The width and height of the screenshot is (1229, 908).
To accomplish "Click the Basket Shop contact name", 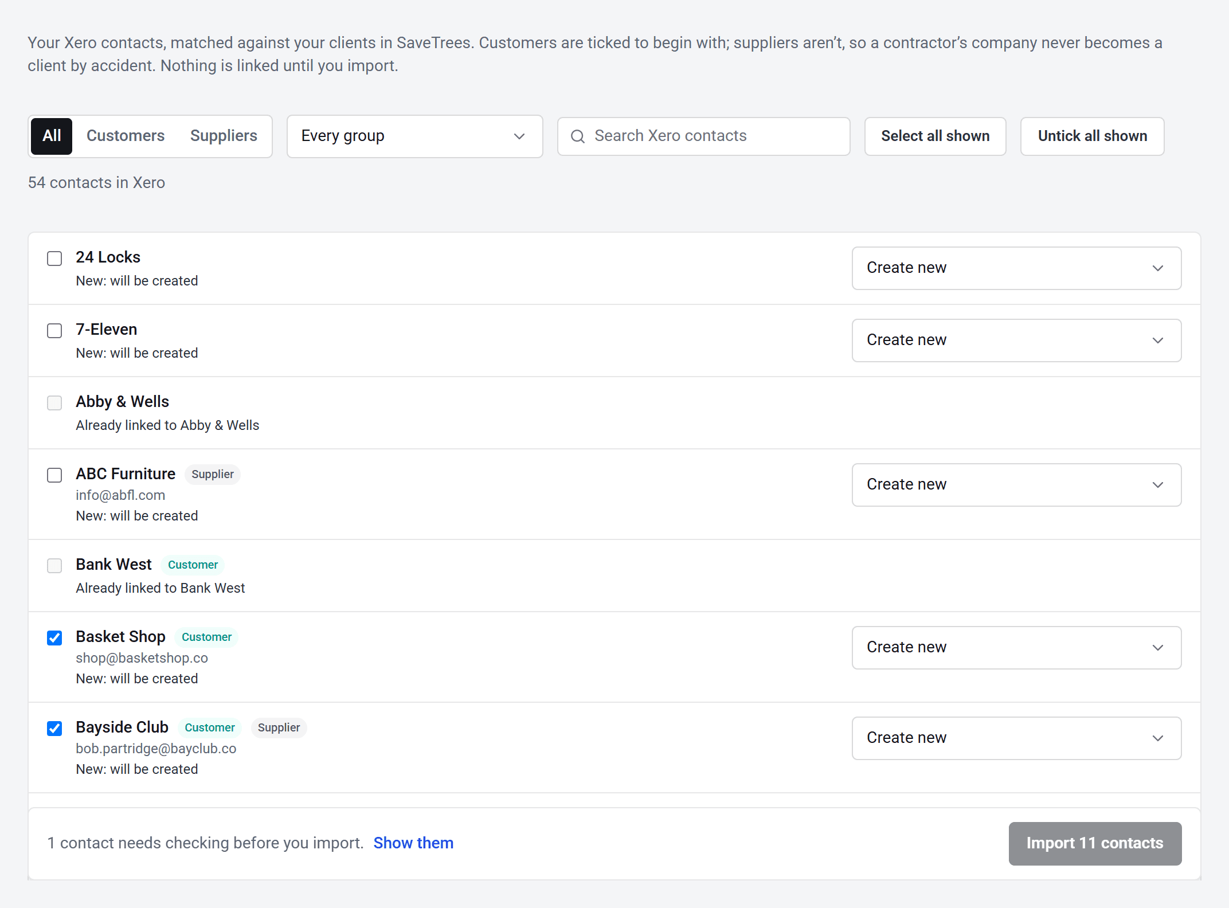I will 120,637.
